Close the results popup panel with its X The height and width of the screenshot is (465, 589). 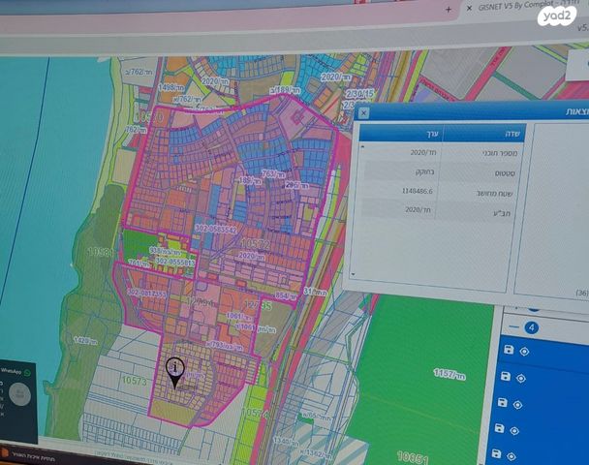pyautogui.click(x=363, y=113)
